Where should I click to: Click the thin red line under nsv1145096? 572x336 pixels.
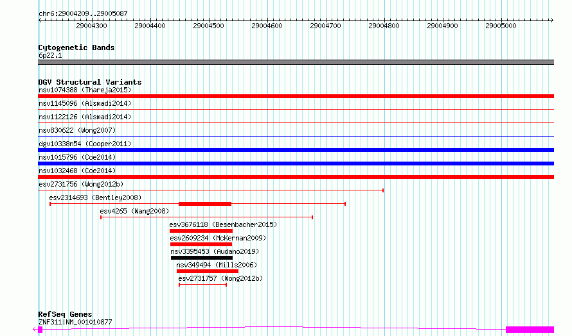[x=296, y=110]
